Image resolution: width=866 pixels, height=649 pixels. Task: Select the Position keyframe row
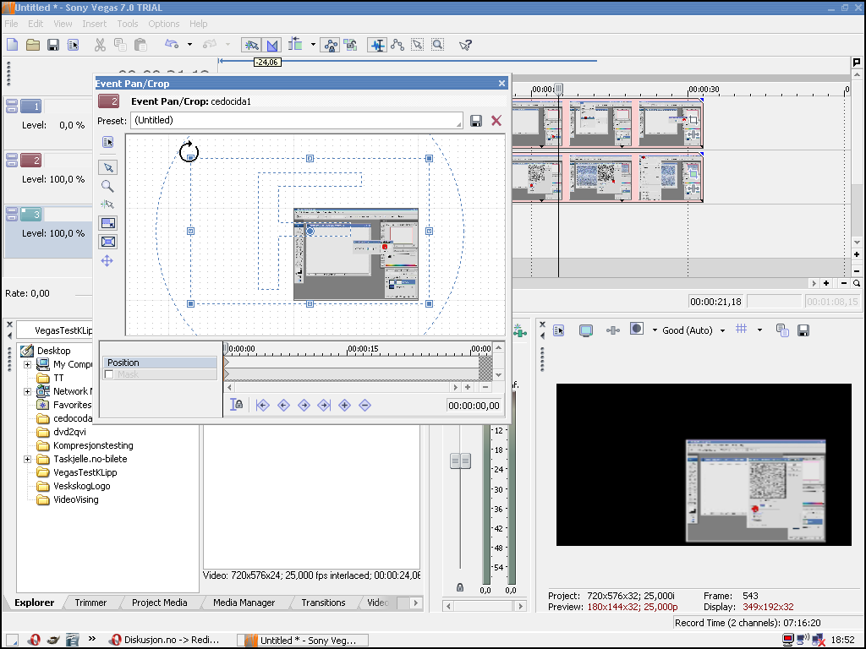point(160,363)
